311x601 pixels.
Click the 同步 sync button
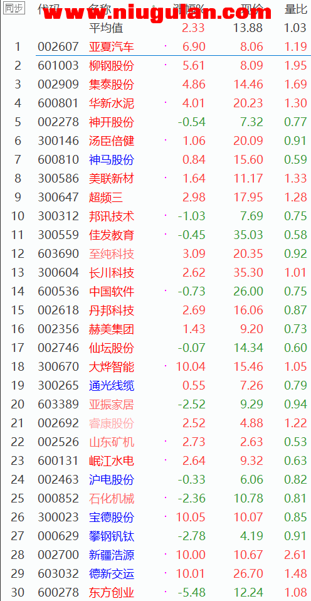(x=14, y=8)
